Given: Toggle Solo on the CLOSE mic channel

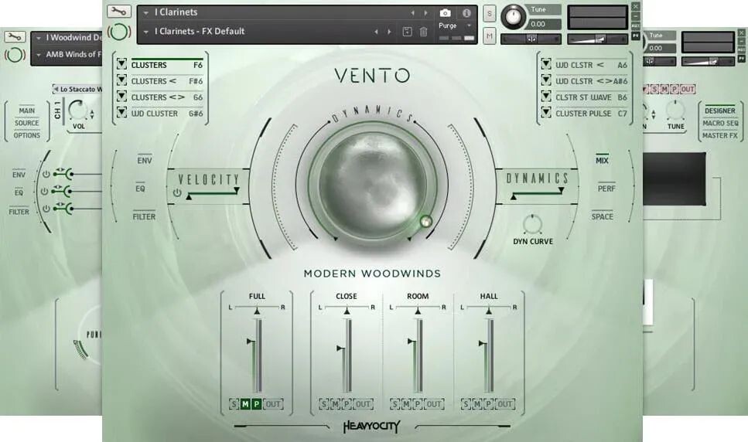Looking at the screenshot, I should tap(324, 404).
